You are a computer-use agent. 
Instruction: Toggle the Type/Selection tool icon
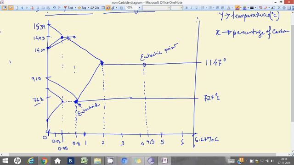click(x=108, y=8)
